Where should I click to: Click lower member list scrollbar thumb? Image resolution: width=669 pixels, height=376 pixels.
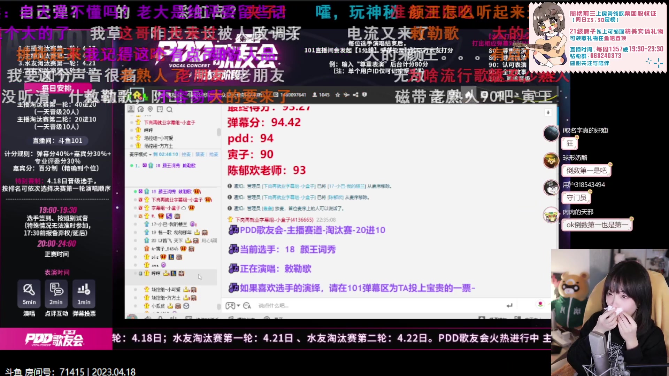(219, 306)
